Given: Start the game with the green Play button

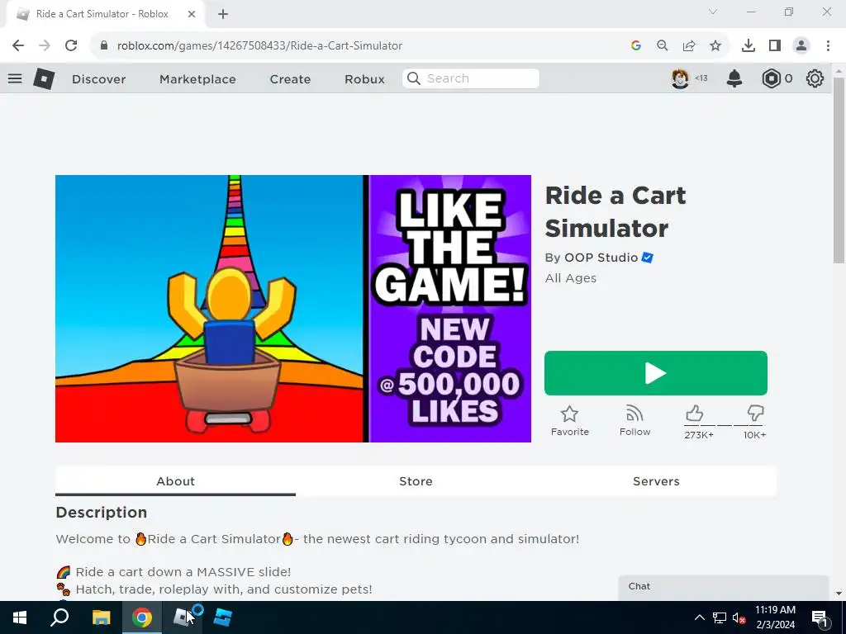Looking at the screenshot, I should [655, 373].
